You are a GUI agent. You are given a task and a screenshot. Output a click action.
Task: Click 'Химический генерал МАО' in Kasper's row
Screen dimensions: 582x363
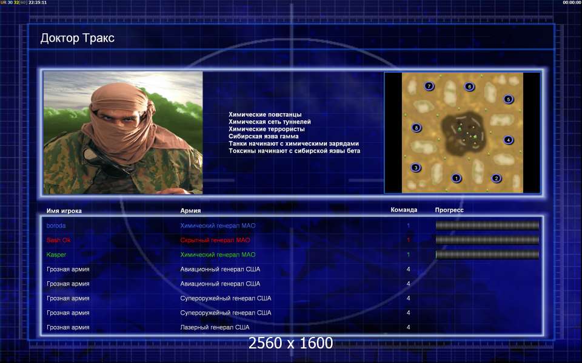(218, 255)
